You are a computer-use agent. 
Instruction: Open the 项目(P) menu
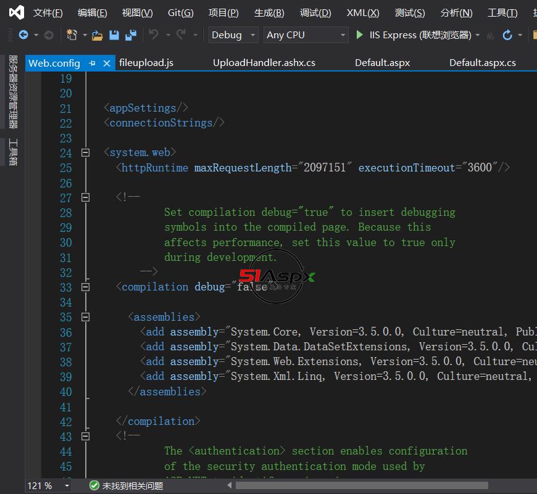coord(223,13)
